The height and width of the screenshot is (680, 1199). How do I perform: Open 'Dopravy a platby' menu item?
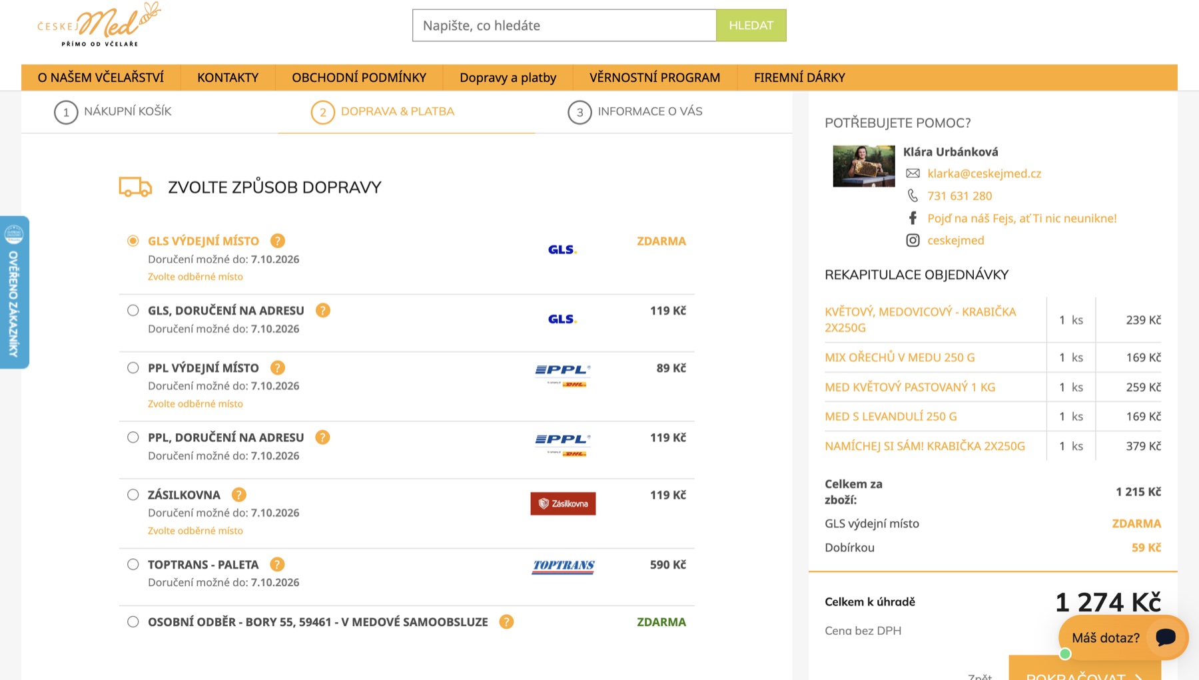[508, 77]
